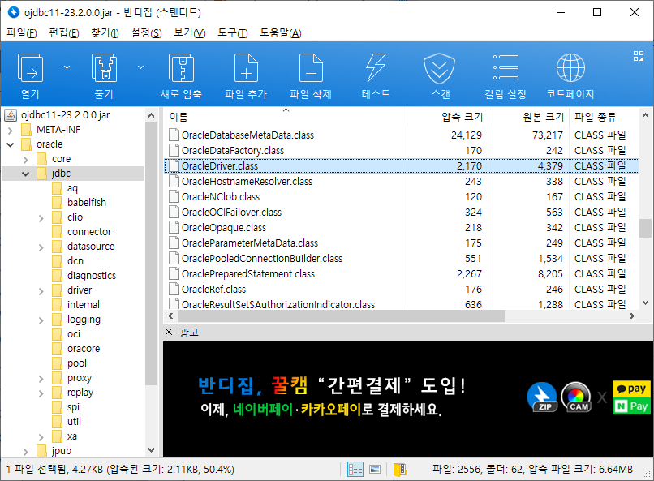This screenshot has height=481, width=654.
Task: Select the oracore folder in tree
Action: [x=84, y=349]
